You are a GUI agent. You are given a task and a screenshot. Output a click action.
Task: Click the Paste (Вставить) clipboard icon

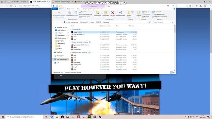point(76,13)
